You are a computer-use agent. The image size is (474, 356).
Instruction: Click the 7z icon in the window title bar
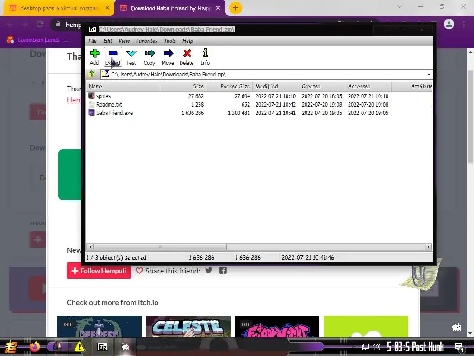(x=93, y=29)
